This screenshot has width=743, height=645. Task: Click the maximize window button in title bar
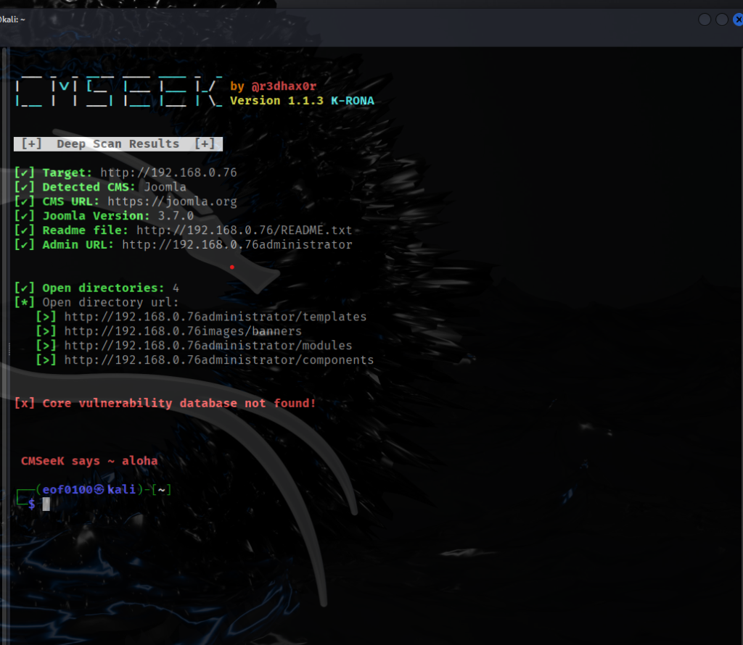click(722, 20)
